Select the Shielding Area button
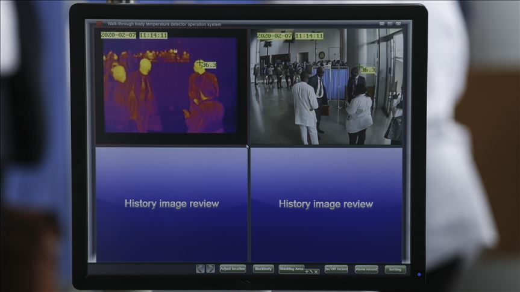 (291, 269)
